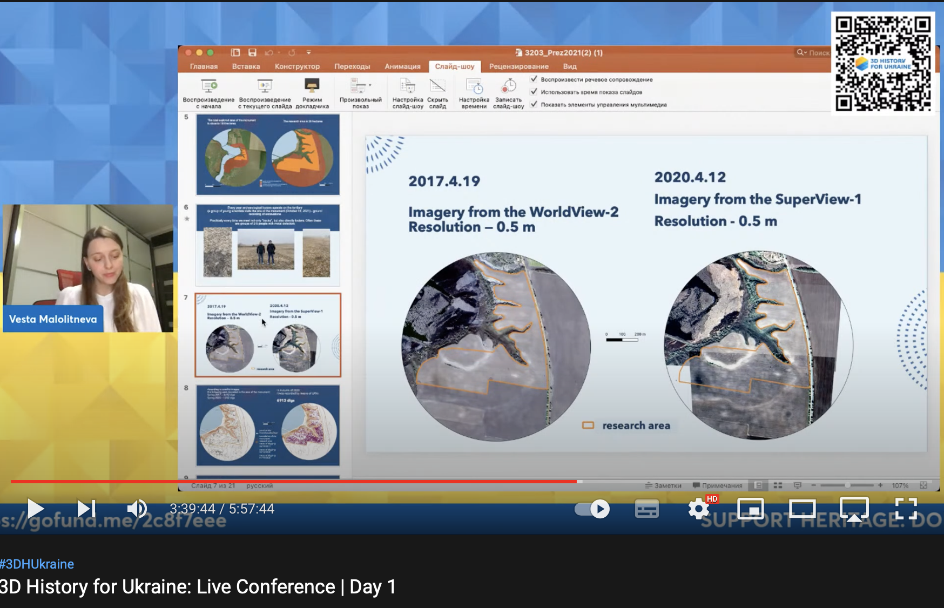The height and width of the screenshot is (608, 944).
Task: Open the Главная ribbon tab
Action: 204,66
